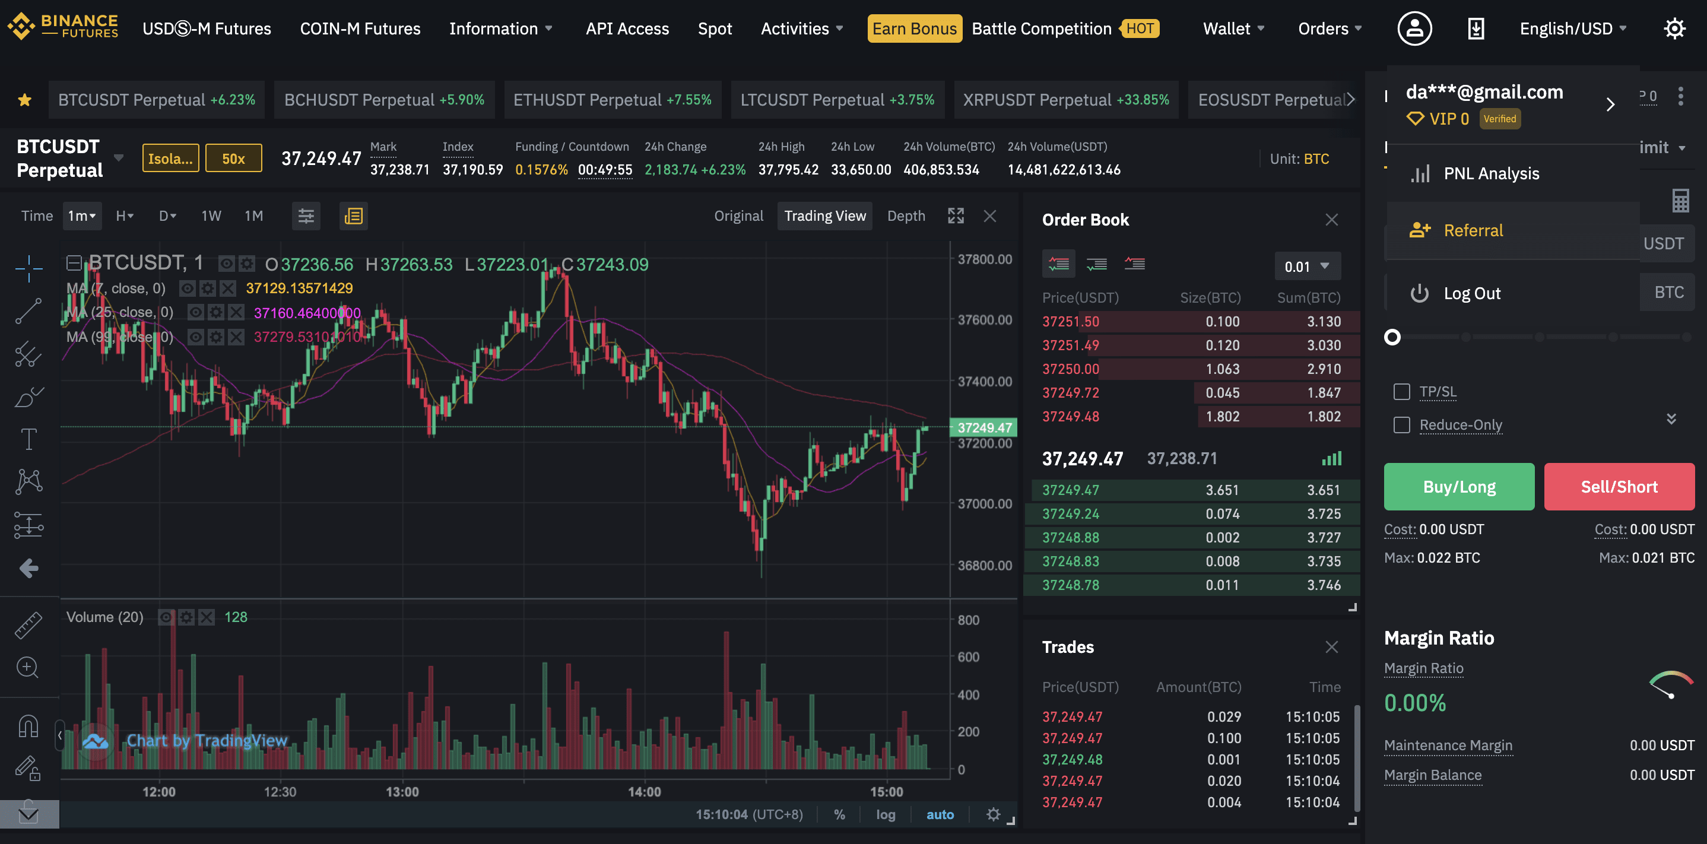Open the H hourly interval dropdown

125,216
